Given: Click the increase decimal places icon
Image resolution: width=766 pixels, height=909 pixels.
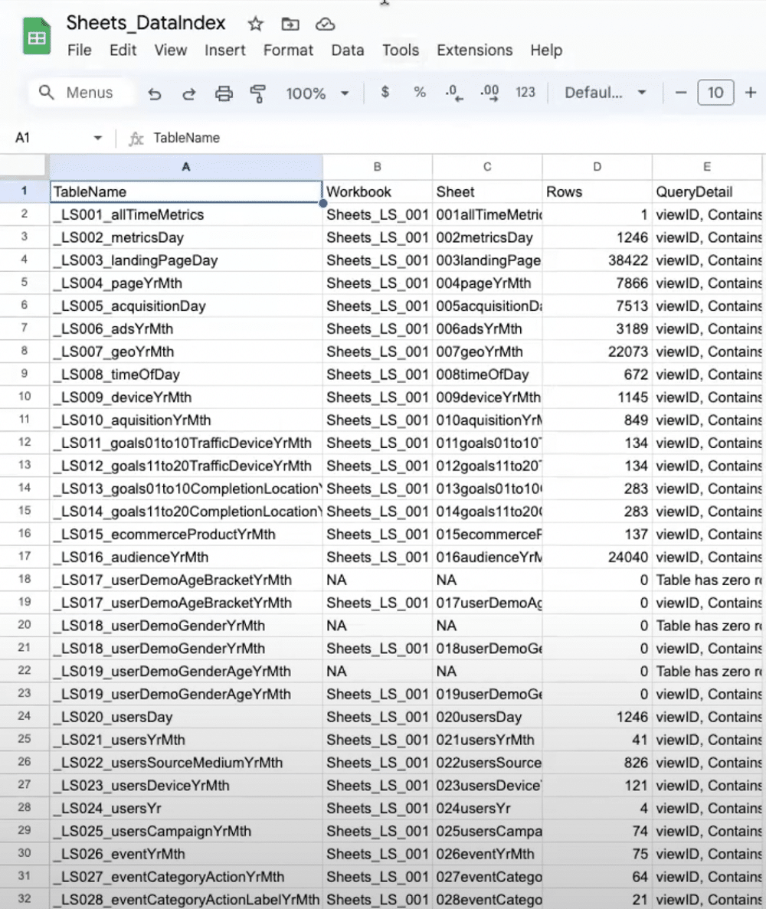Looking at the screenshot, I should point(489,93).
